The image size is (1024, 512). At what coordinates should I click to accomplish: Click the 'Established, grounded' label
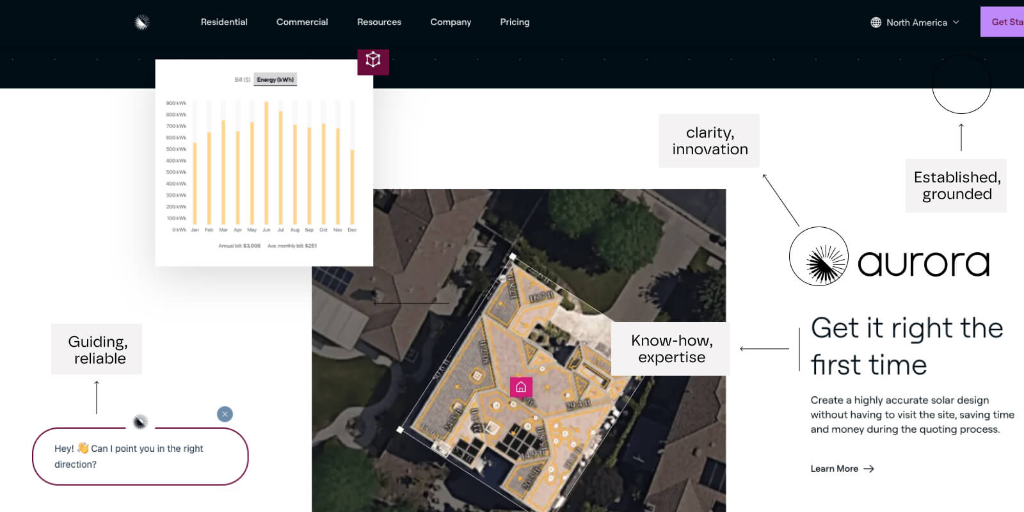tap(956, 186)
